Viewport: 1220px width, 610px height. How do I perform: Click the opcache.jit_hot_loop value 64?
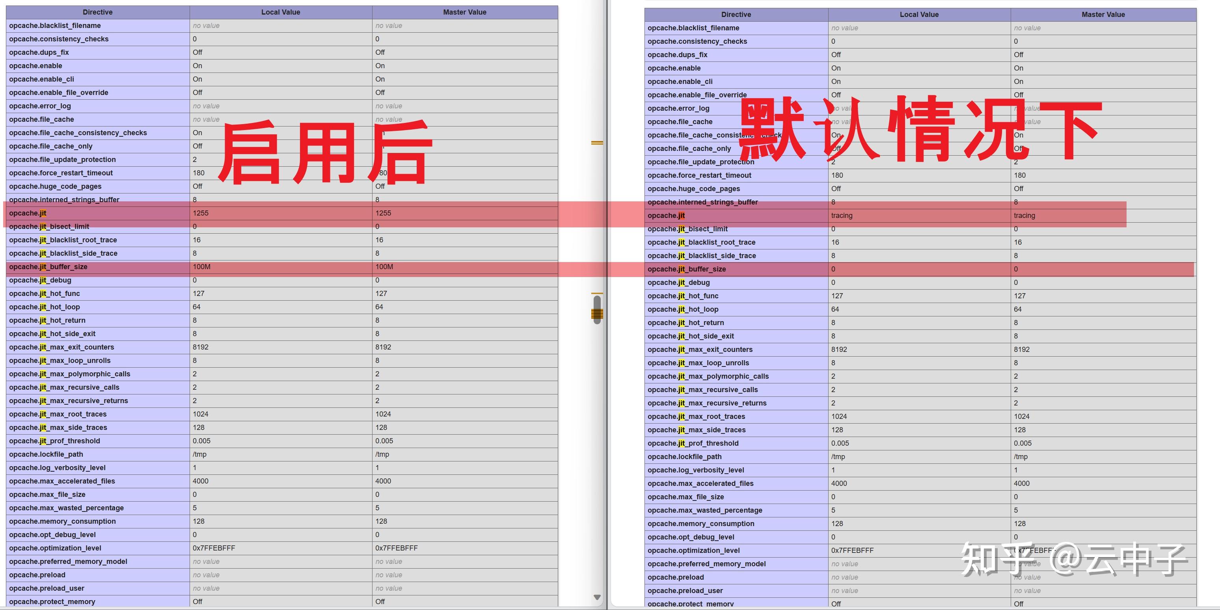[196, 307]
